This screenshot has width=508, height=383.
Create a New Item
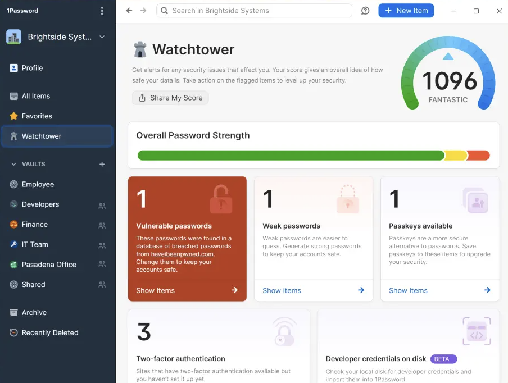406,11
